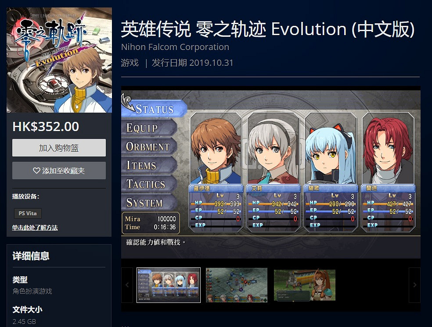This screenshot has height=327, width=432.
Task: Click the PS Vita platform tag
Action: (x=28, y=213)
